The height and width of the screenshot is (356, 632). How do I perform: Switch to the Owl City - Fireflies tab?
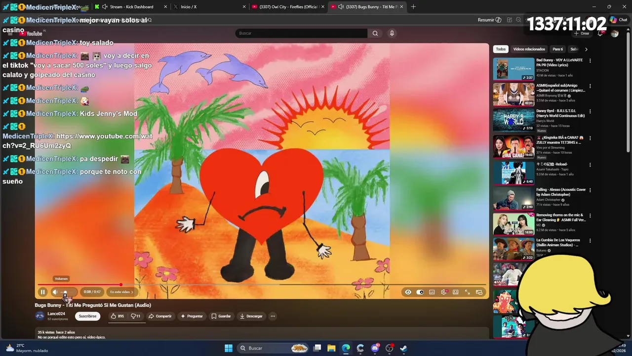[x=288, y=7]
